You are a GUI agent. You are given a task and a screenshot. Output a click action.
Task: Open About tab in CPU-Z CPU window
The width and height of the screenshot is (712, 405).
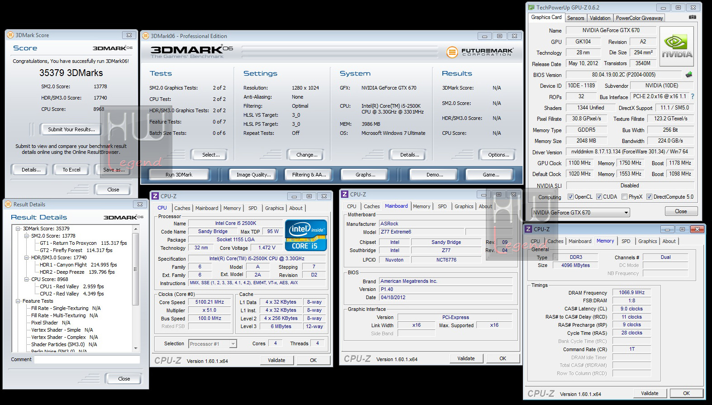(x=296, y=208)
